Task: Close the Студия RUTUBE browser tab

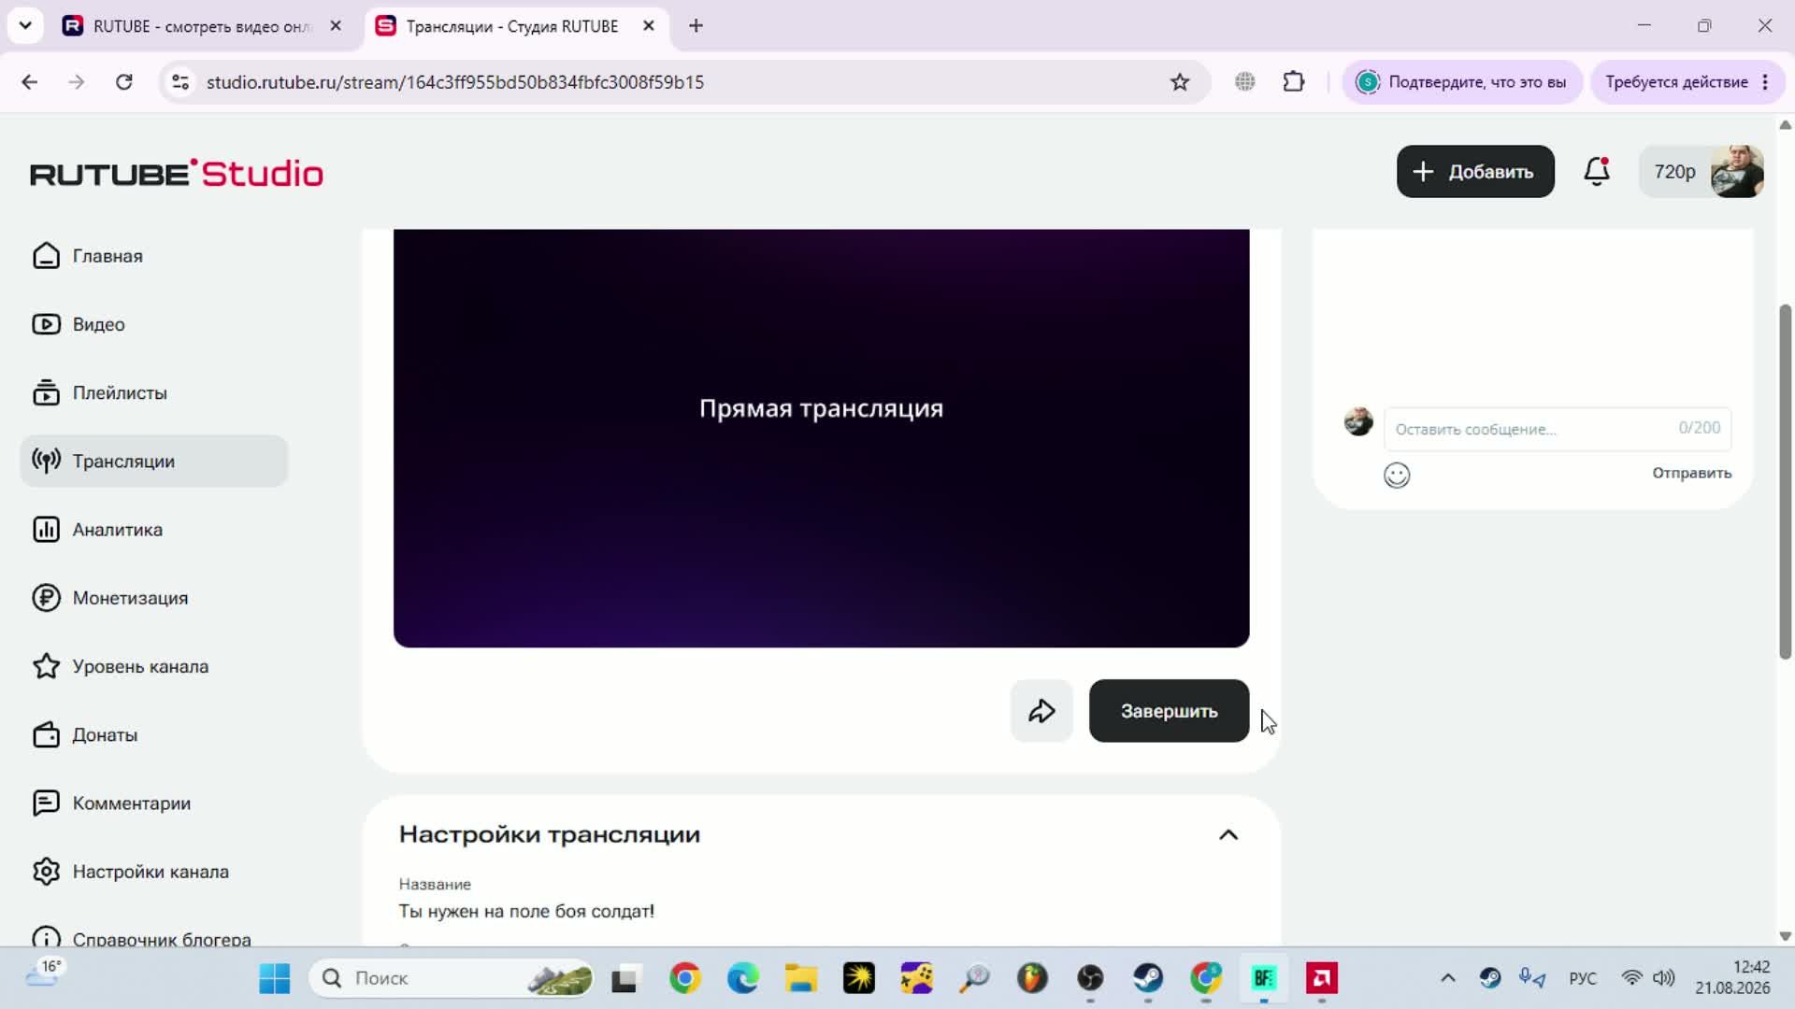Action: (648, 26)
